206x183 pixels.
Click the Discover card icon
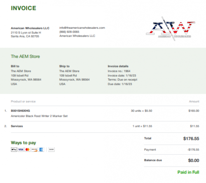click(34, 149)
